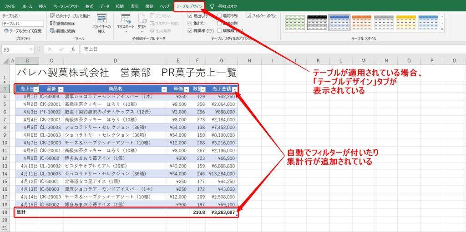Open filter dropdown for 数量 column
Viewport: 466px width, 232px height.
click(203, 89)
